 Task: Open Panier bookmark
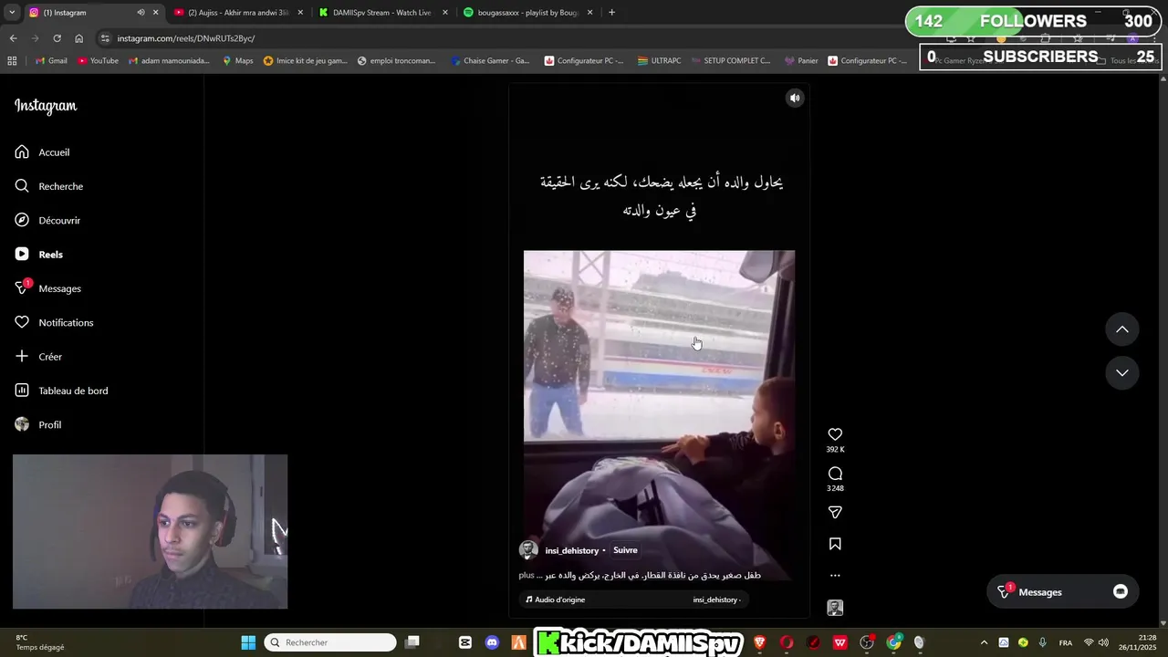point(801,61)
